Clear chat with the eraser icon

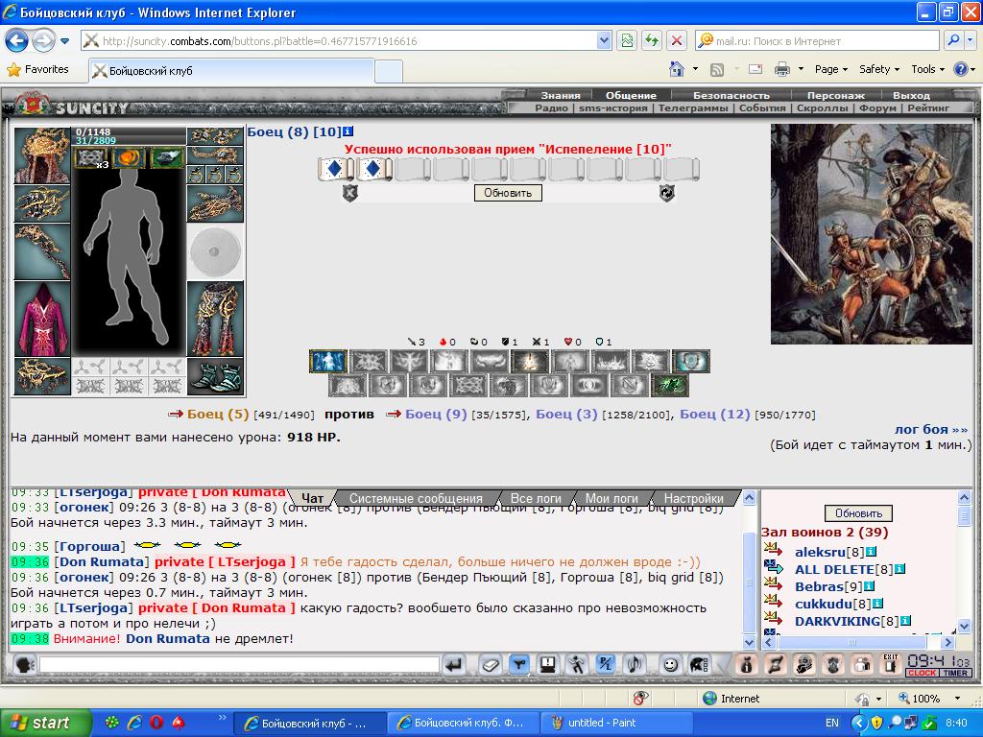[x=491, y=664]
